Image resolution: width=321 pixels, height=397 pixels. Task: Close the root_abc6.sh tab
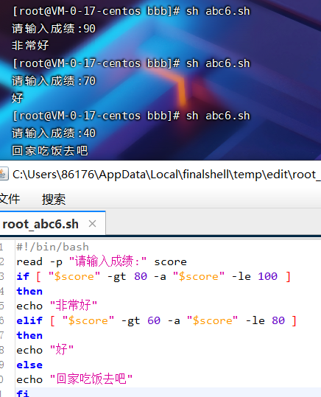click(93, 224)
